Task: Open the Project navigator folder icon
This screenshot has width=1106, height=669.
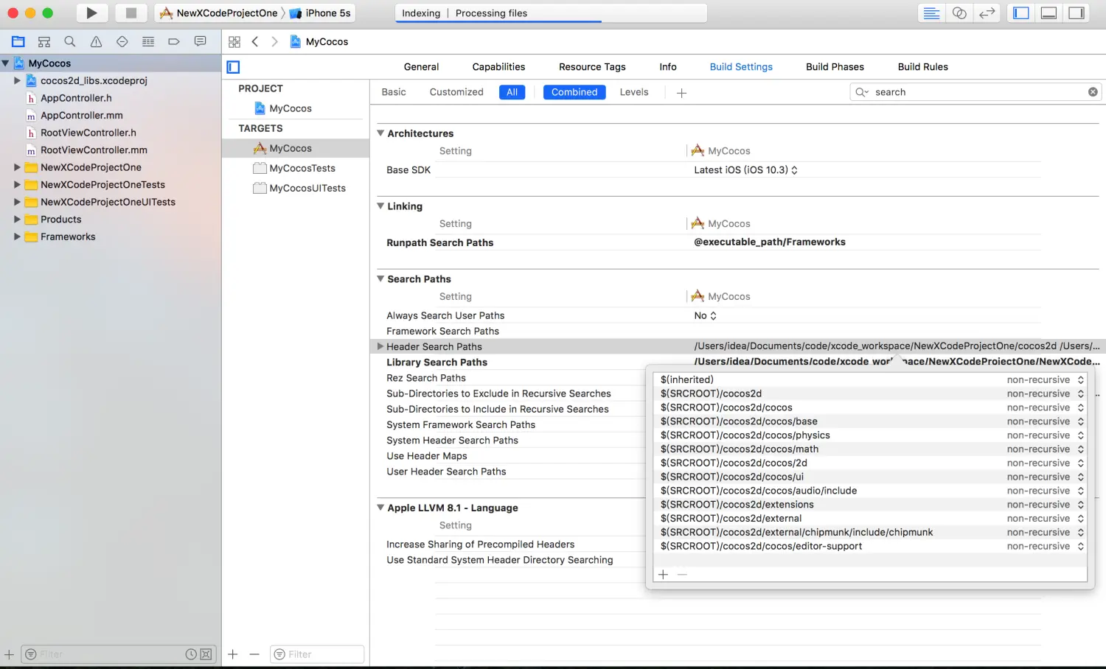Action: (18, 42)
